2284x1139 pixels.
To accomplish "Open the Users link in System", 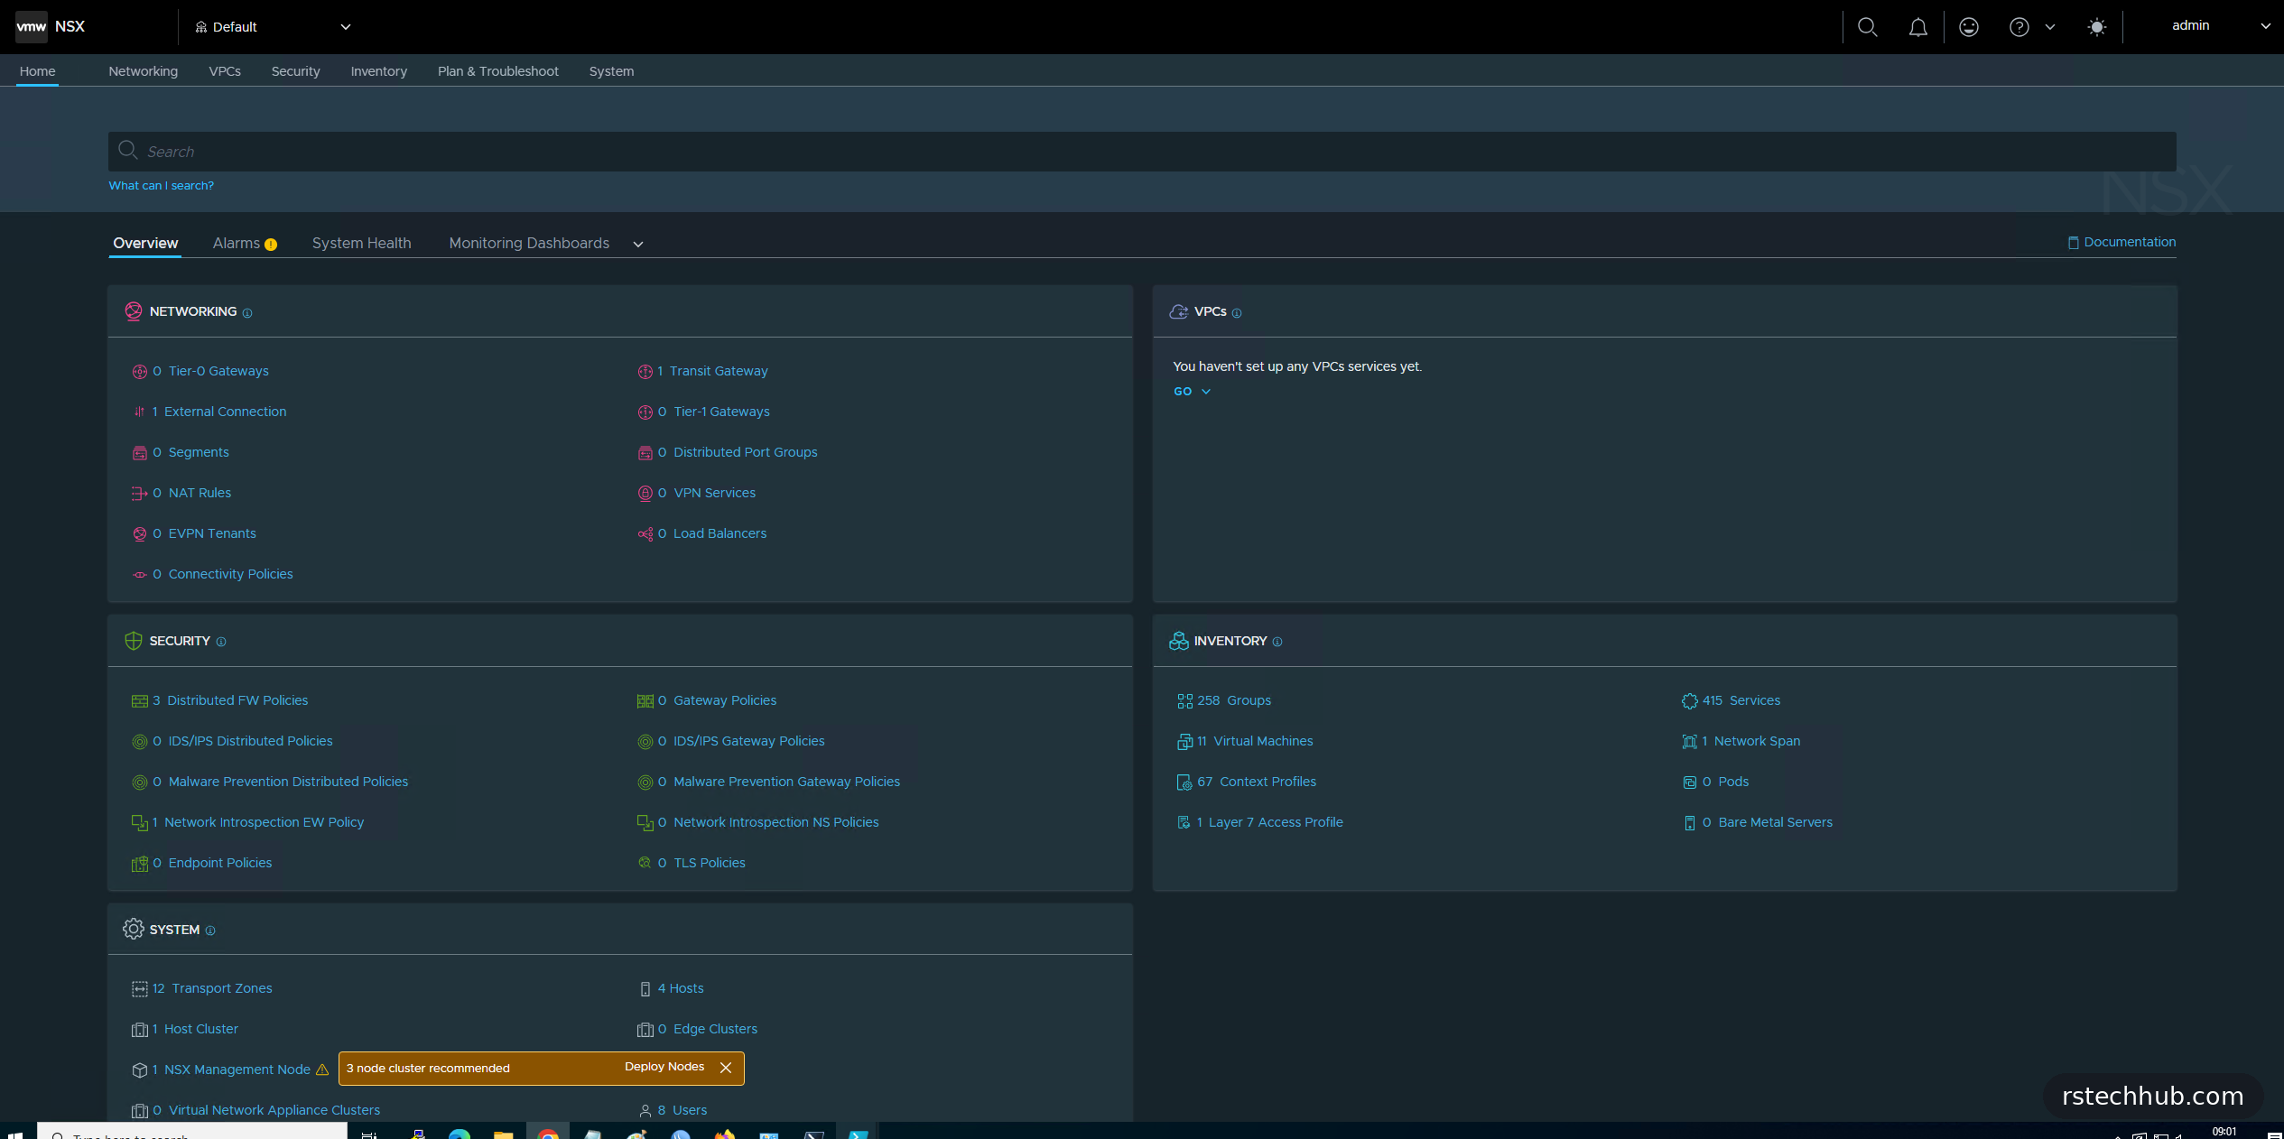I will coord(690,1110).
